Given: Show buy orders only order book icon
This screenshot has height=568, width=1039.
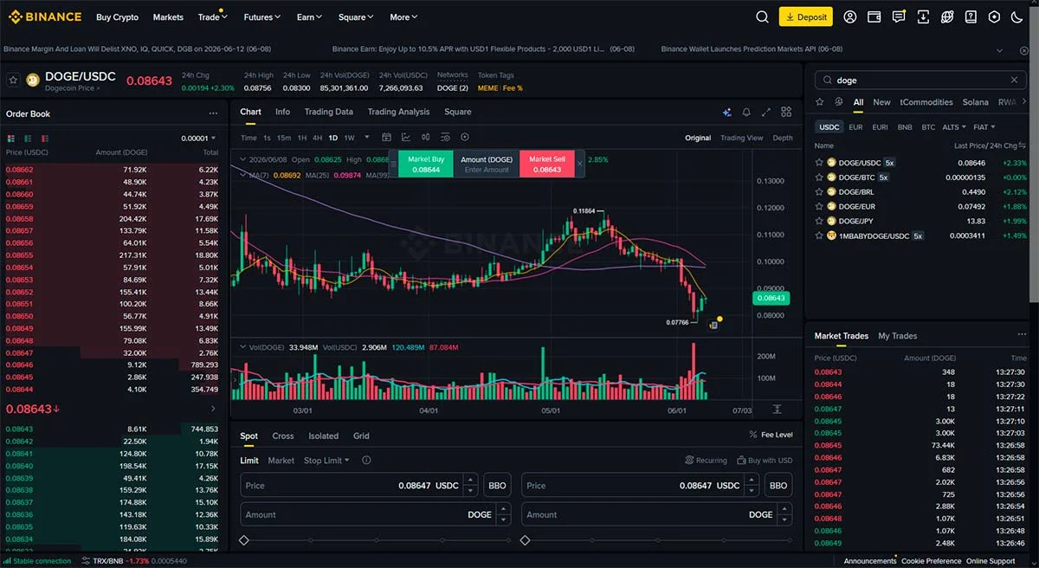Looking at the screenshot, I should [28, 138].
